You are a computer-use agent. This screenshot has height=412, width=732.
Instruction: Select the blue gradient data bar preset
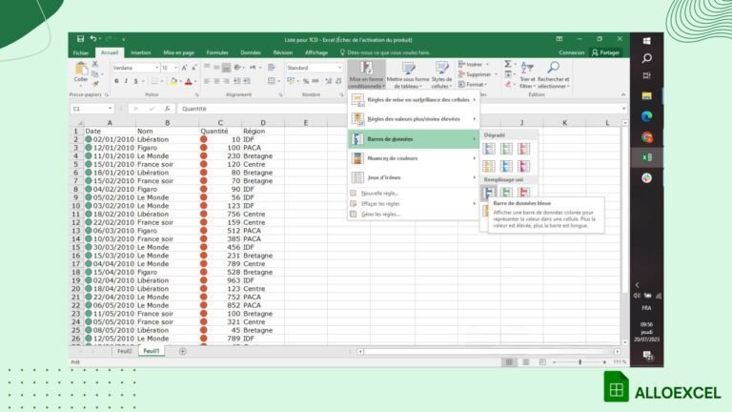489,149
